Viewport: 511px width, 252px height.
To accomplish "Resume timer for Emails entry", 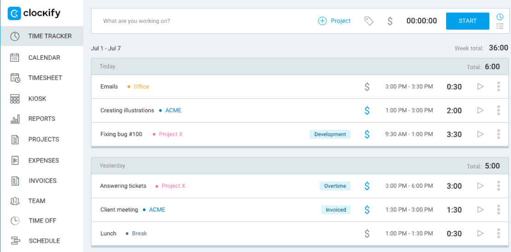I will tap(480, 87).
